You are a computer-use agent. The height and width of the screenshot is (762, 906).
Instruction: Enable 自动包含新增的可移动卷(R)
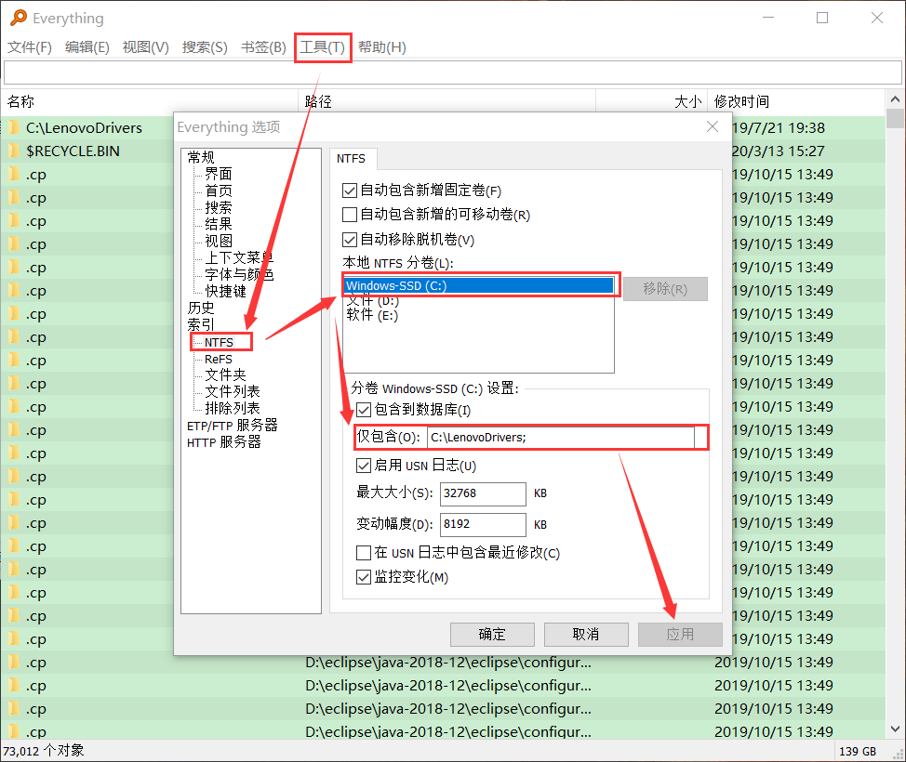350,212
